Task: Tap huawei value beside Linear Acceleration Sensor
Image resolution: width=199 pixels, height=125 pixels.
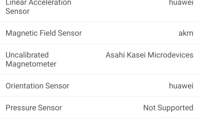Action: (181, 3)
